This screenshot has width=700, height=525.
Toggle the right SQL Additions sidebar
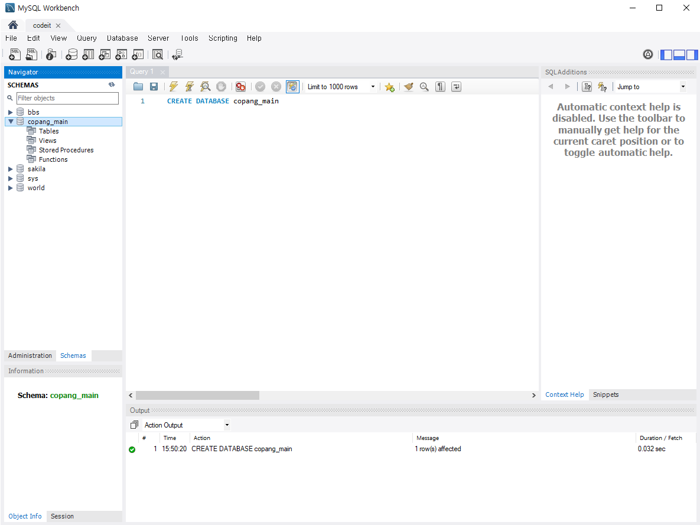692,54
